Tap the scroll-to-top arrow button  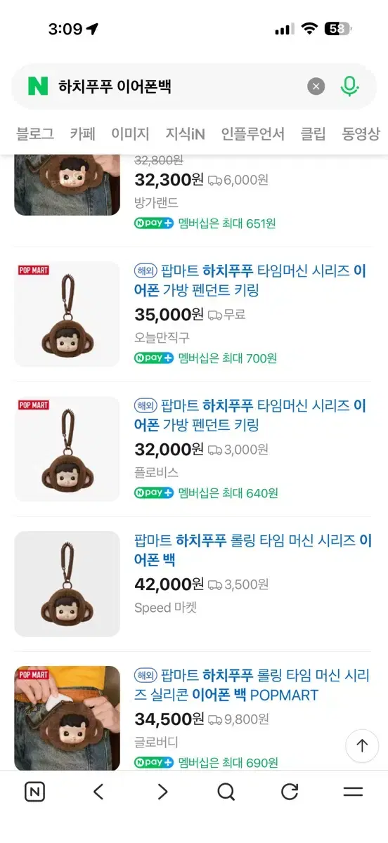point(362,745)
